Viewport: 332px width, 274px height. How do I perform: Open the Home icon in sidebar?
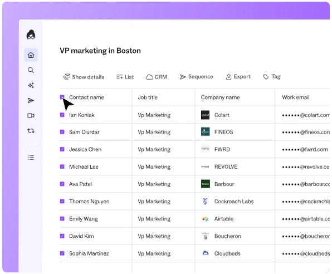pyautogui.click(x=31, y=55)
